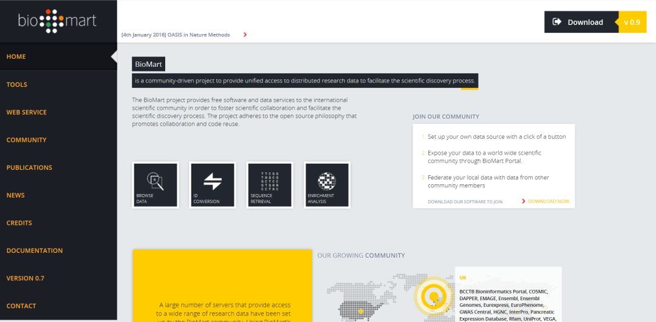The width and height of the screenshot is (656, 322).
Task: Click the v 0.9 version badge
Action: tap(632, 22)
